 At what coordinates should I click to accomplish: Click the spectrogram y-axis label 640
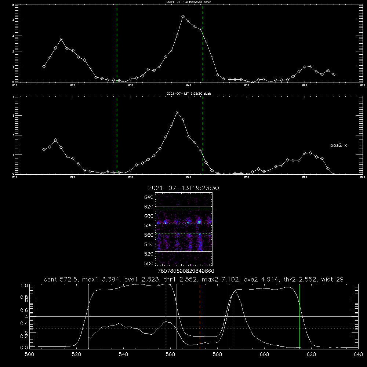pyautogui.click(x=149, y=197)
